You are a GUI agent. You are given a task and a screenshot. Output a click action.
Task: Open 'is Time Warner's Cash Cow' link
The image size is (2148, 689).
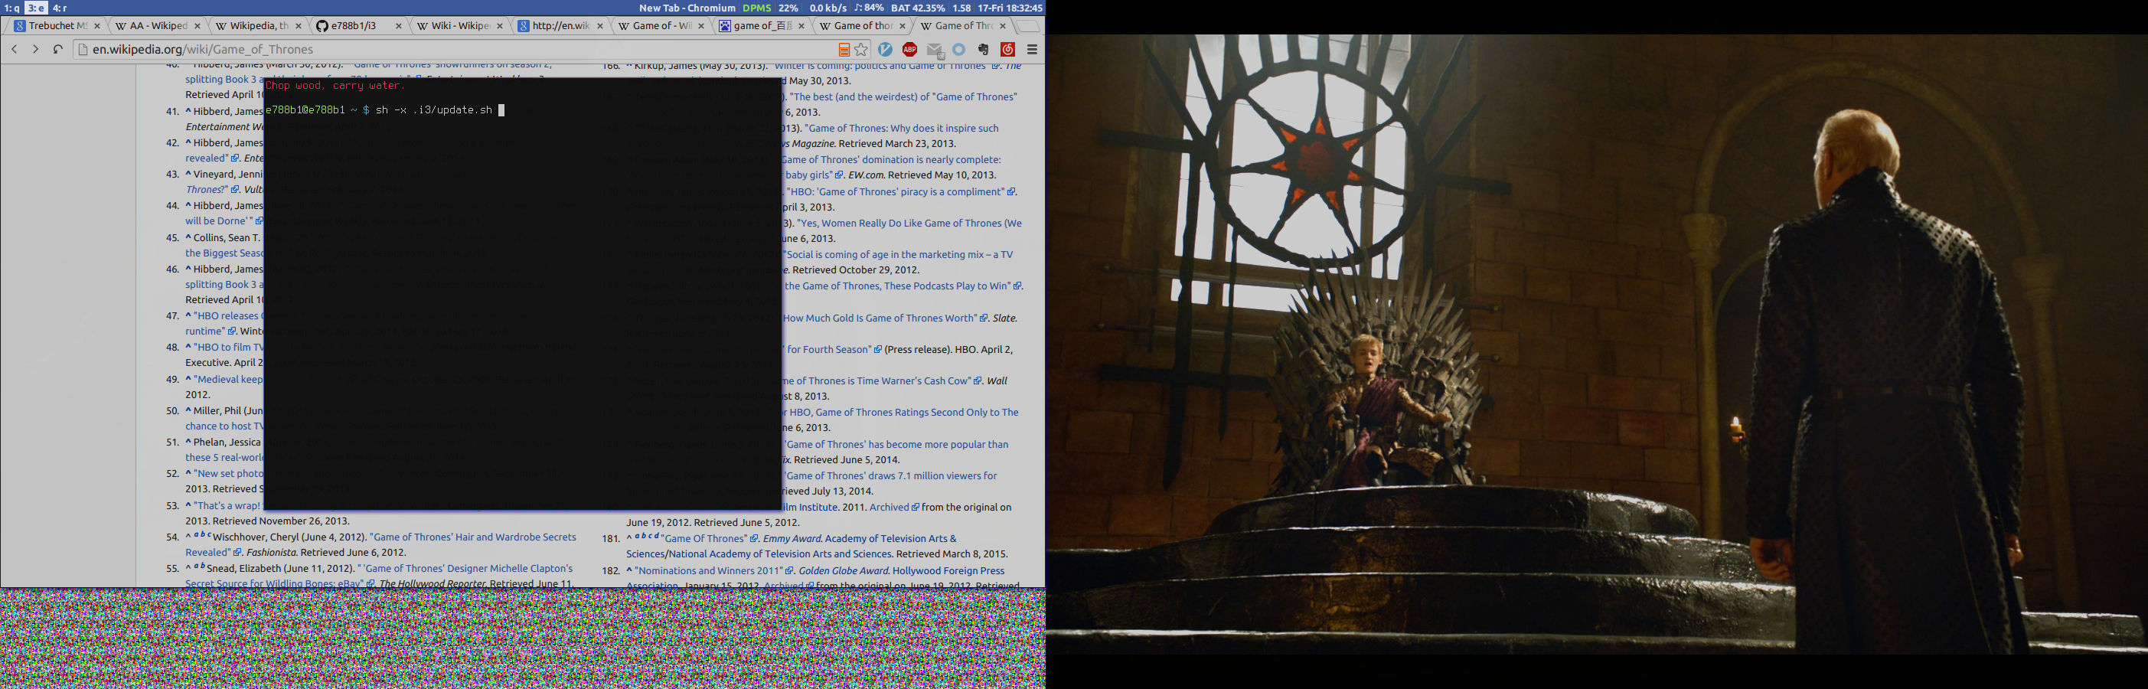pos(876,381)
